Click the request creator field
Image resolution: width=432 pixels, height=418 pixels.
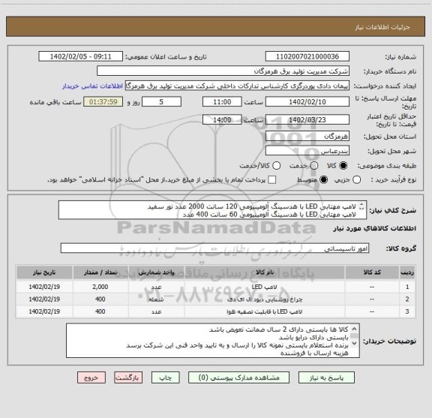[x=237, y=86]
